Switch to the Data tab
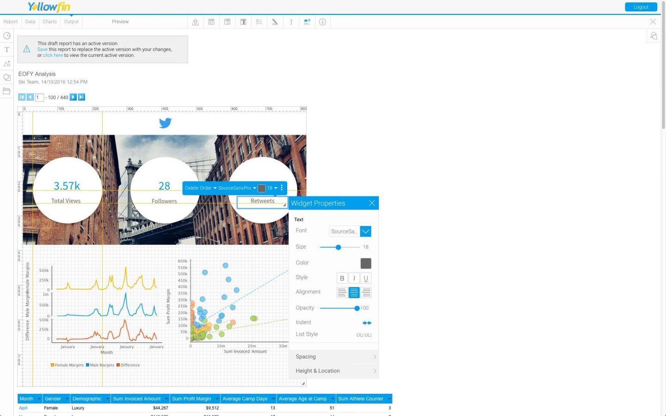The image size is (666, 416). pyautogui.click(x=30, y=22)
